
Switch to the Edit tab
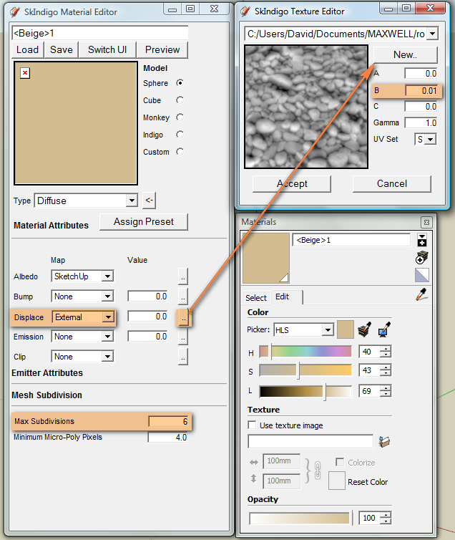pos(283,297)
